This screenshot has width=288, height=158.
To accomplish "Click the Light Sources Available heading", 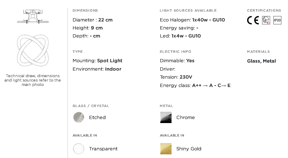I will click(188, 11).
